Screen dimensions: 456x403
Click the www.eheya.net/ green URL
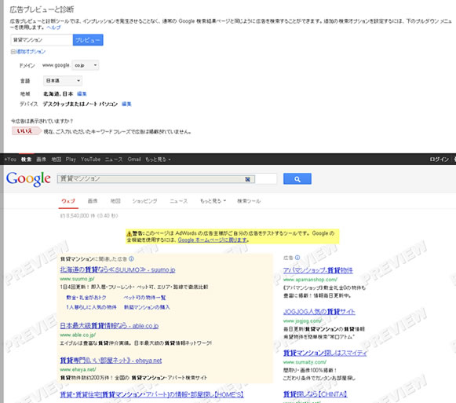[78, 369]
